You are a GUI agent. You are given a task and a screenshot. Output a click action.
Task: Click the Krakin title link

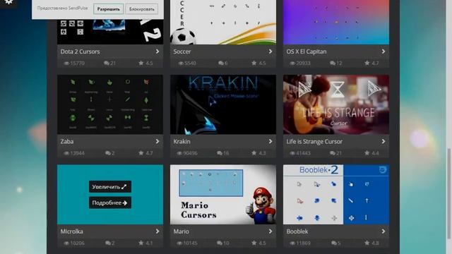click(182, 141)
